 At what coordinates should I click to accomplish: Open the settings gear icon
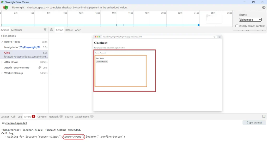[x=264, y=8]
